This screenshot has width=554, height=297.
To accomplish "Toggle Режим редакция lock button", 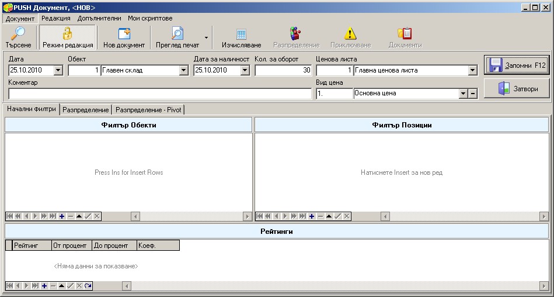I will (68, 37).
